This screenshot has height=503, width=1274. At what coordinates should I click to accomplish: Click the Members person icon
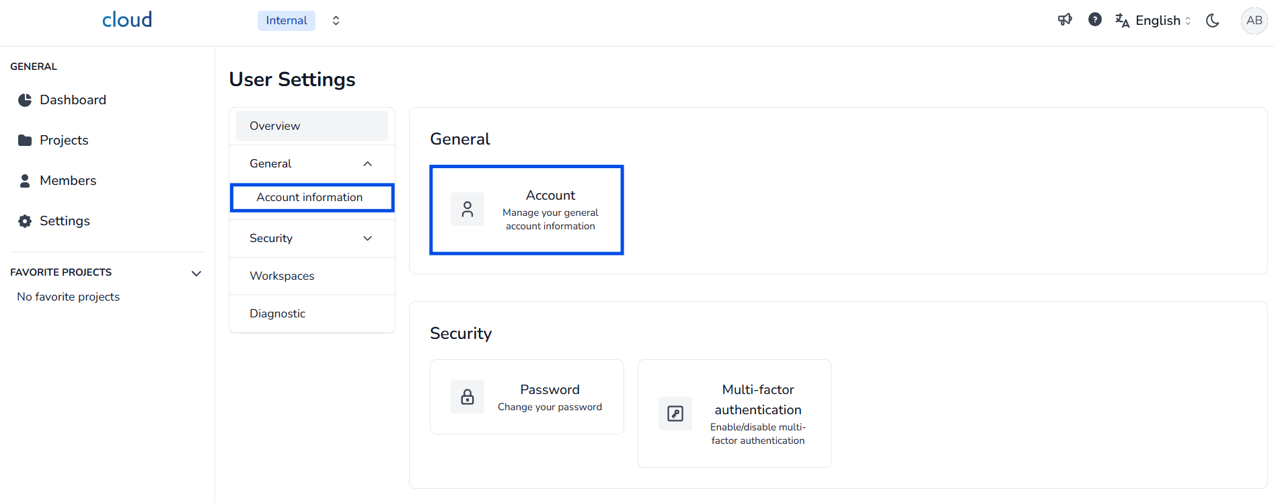point(25,181)
